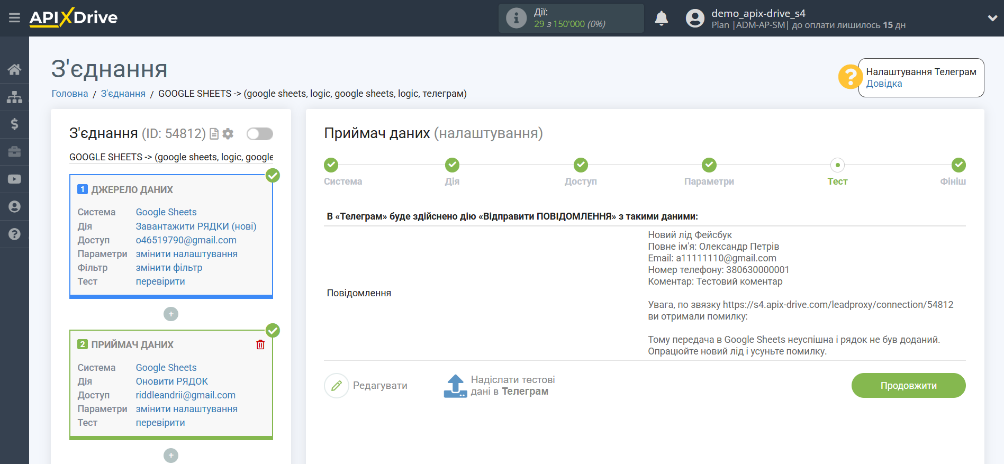Open profile sidebar icon
The width and height of the screenshot is (1004, 464).
(14, 206)
